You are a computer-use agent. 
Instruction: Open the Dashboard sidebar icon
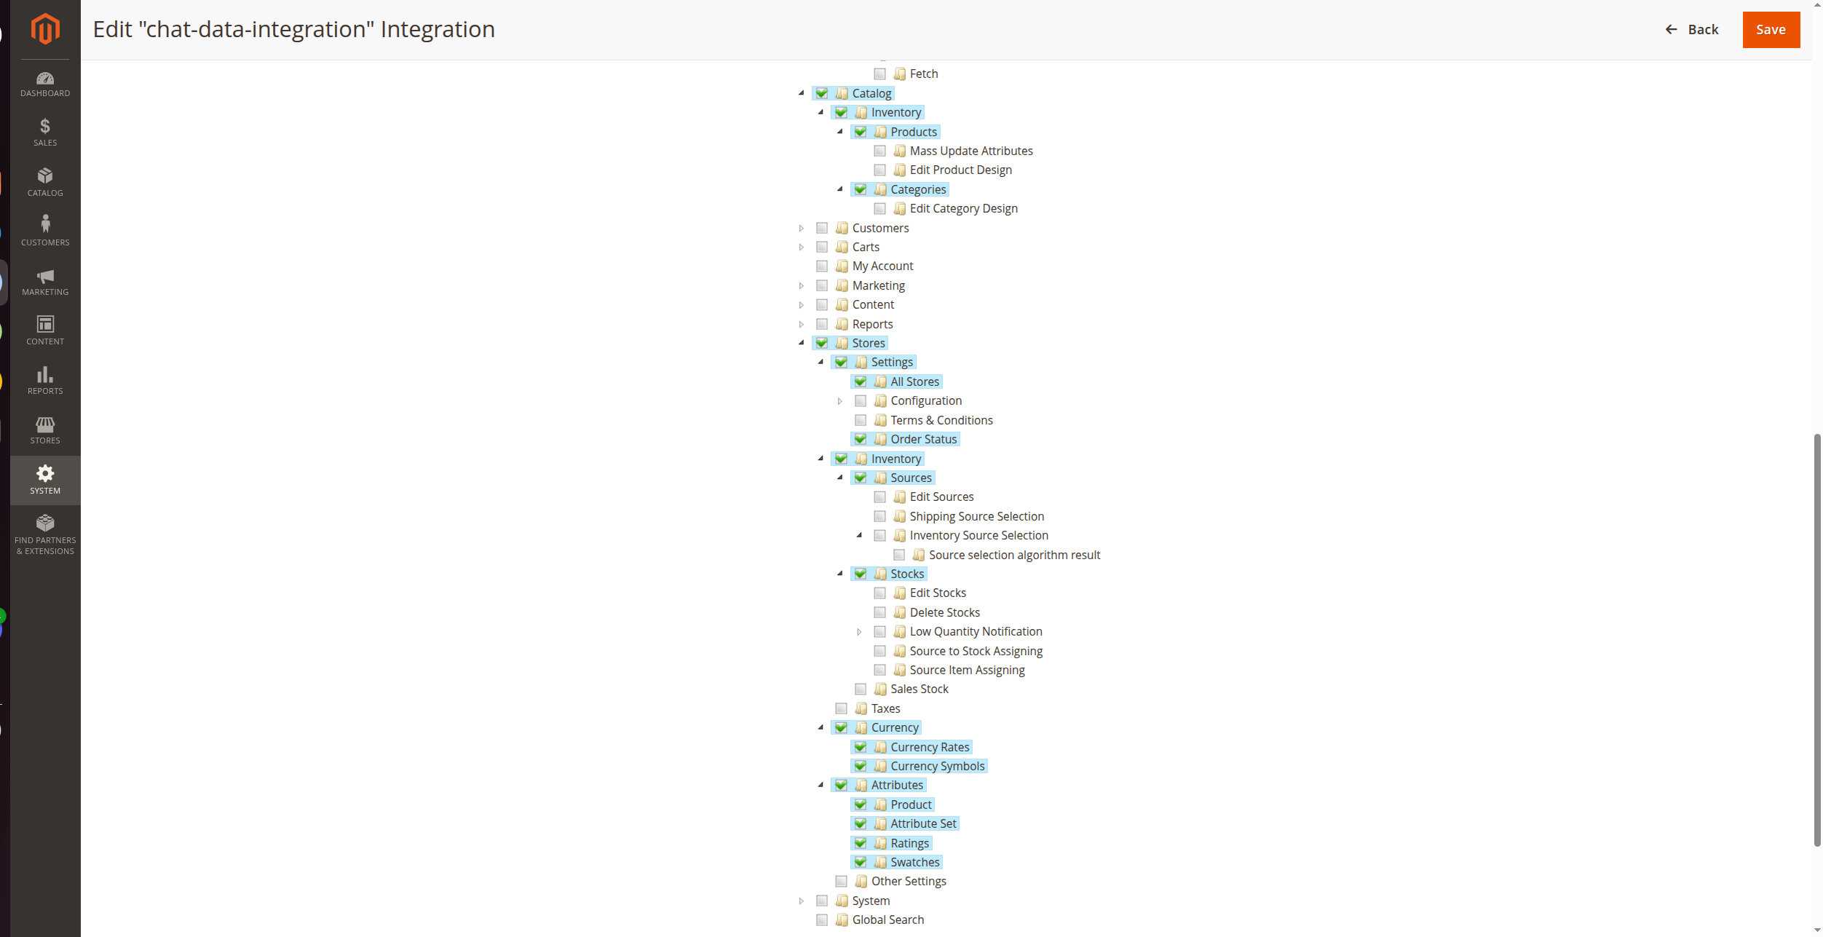tap(45, 80)
